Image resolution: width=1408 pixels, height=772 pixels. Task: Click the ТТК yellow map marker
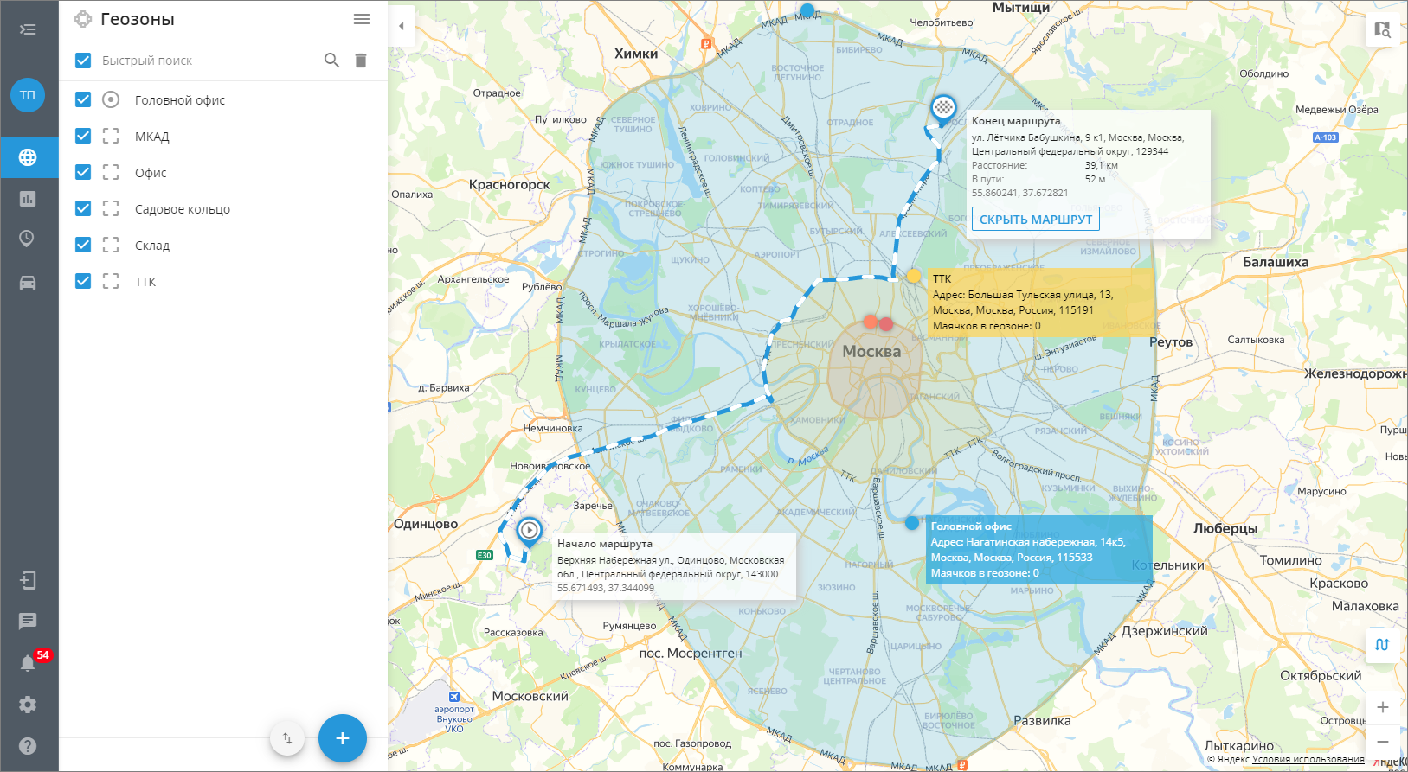913,276
